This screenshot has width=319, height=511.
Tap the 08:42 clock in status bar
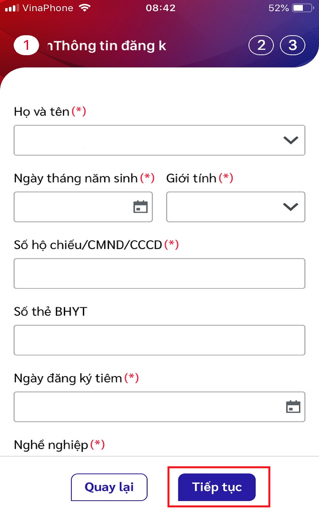[x=160, y=8]
